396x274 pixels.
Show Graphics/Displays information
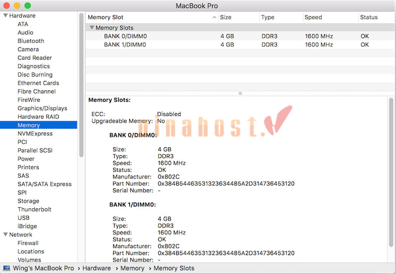pyautogui.click(x=43, y=108)
